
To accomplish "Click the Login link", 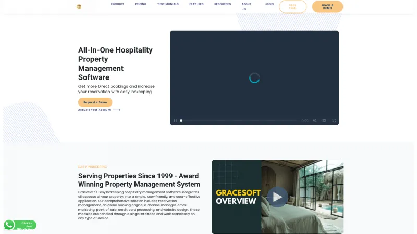I will tap(269, 4).
